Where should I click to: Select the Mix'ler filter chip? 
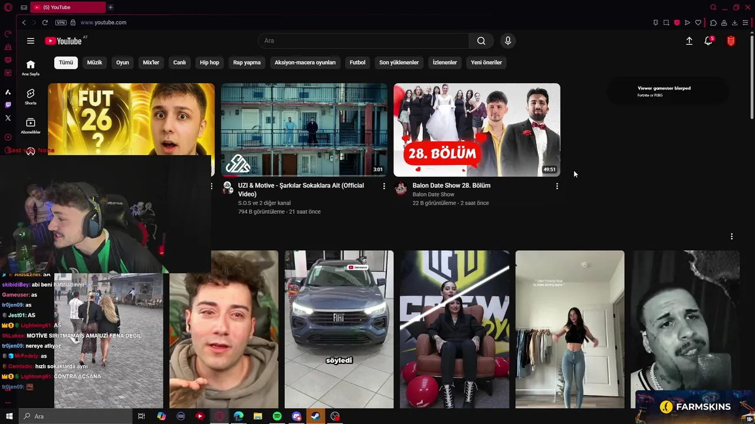tap(151, 62)
